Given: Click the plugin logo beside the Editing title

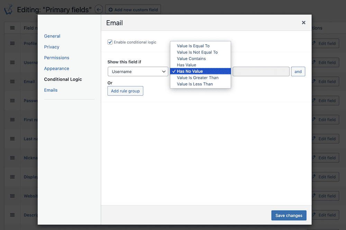Looking at the screenshot, I should point(8,9).
